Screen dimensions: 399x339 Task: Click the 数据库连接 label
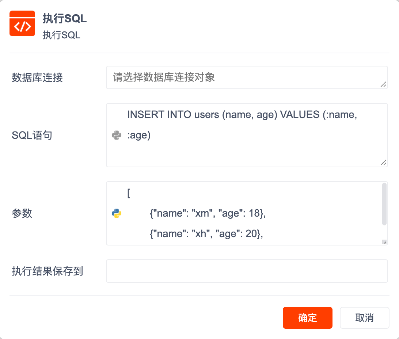pos(37,78)
